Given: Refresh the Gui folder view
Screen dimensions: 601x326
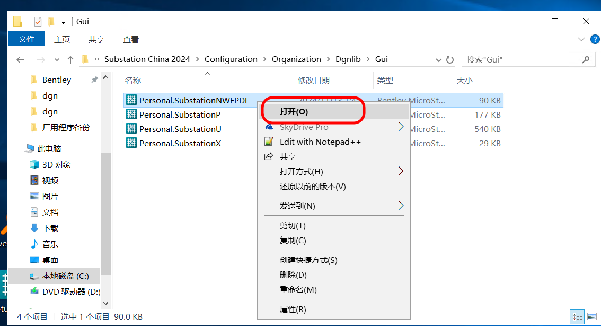Looking at the screenshot, I should [450, 59].
